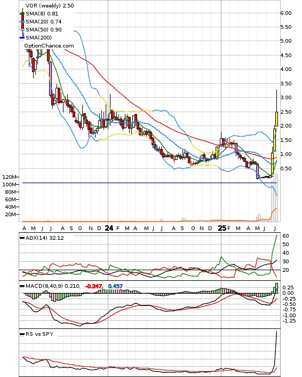Click the 3.00 price axis label

[286, 97]
